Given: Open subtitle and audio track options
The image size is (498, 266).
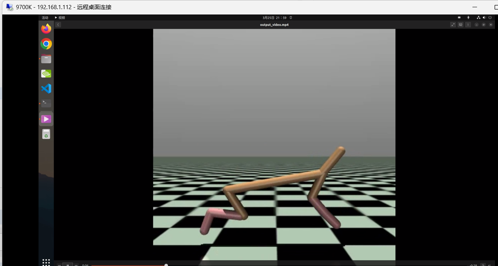Looking at the screenshot, I should [461, 24].
